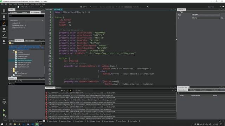Select LeftMenuChannel.qml in file tree
The width and height of the screenshot is (225, 126).
pos(25,61)
